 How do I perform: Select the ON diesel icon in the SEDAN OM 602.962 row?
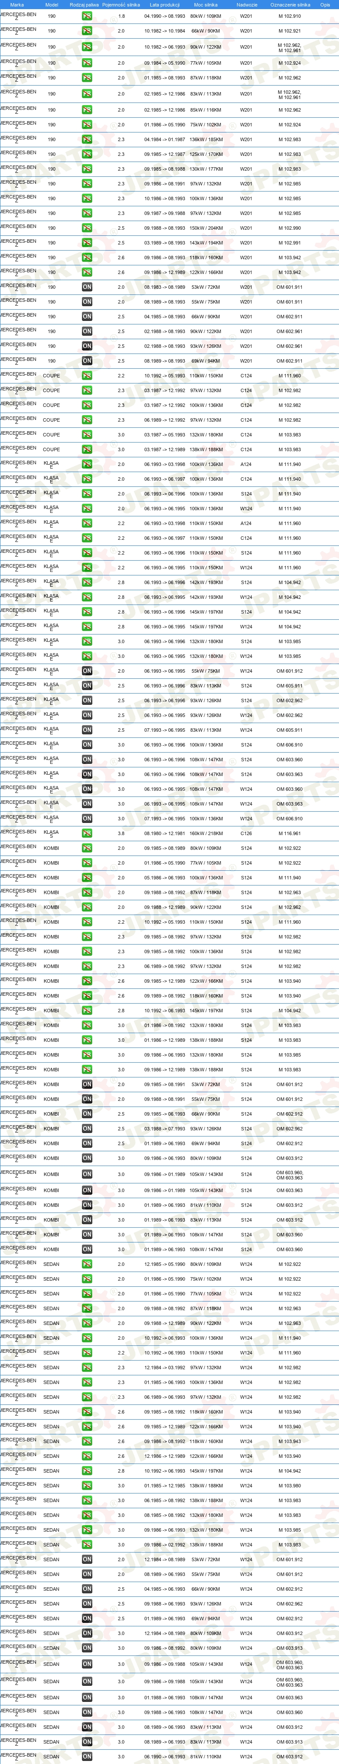(87, 1604)
